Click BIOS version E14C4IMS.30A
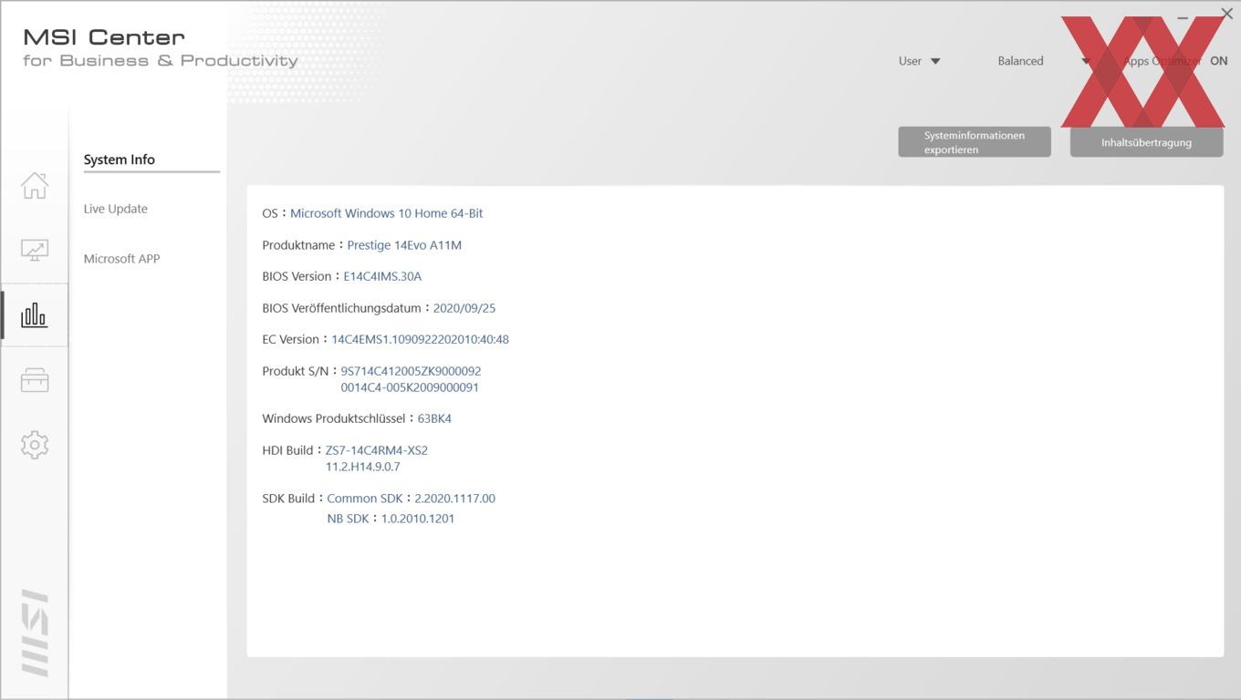1241x700 pixels. pyautogui.click(x=382, y=276)
